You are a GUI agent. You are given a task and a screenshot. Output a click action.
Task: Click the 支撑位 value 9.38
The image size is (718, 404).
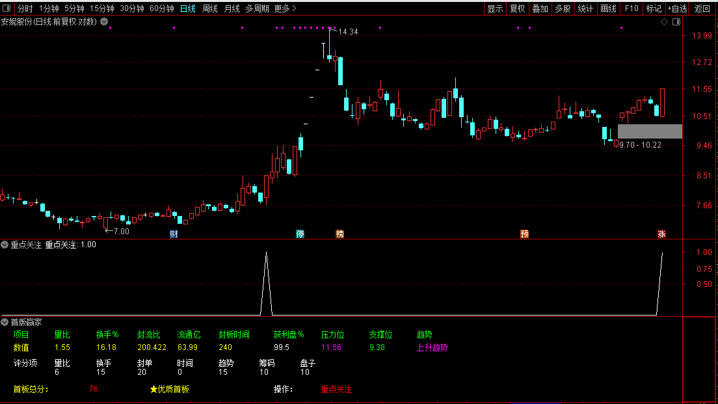(x=377, y=347)
